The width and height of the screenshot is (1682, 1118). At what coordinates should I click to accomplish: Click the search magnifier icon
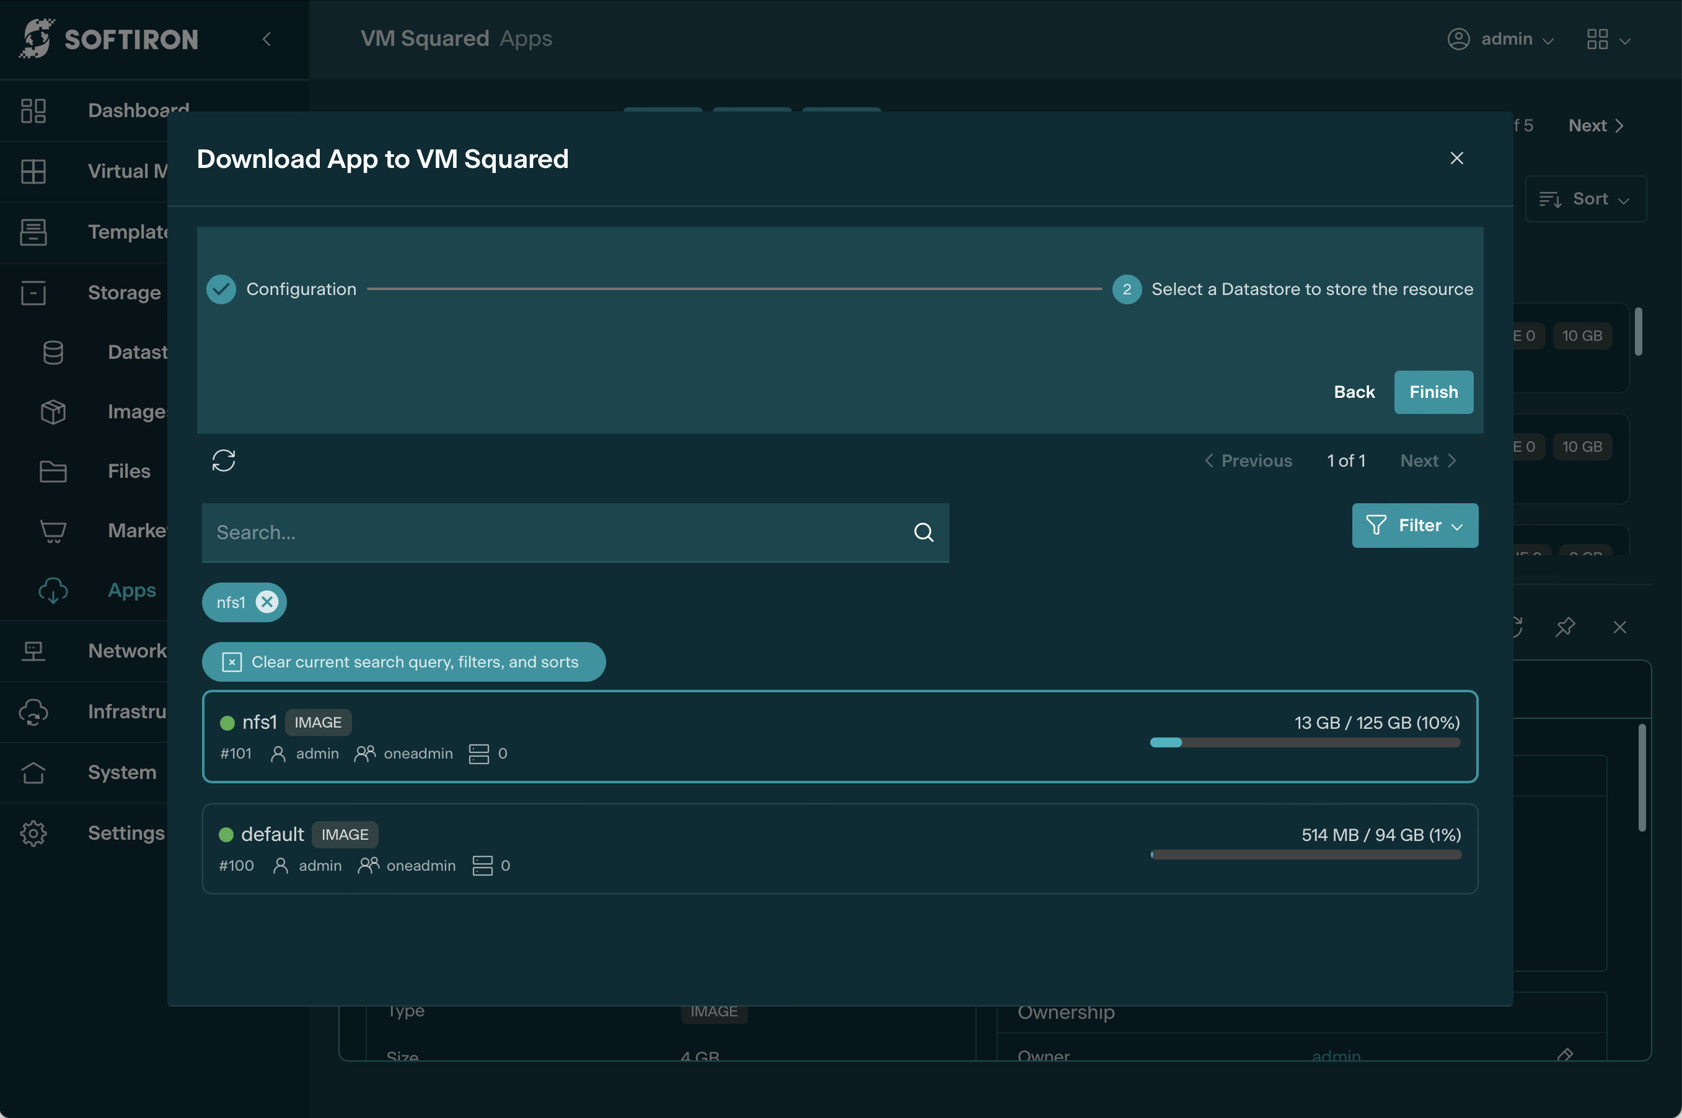tap(923, 532)
